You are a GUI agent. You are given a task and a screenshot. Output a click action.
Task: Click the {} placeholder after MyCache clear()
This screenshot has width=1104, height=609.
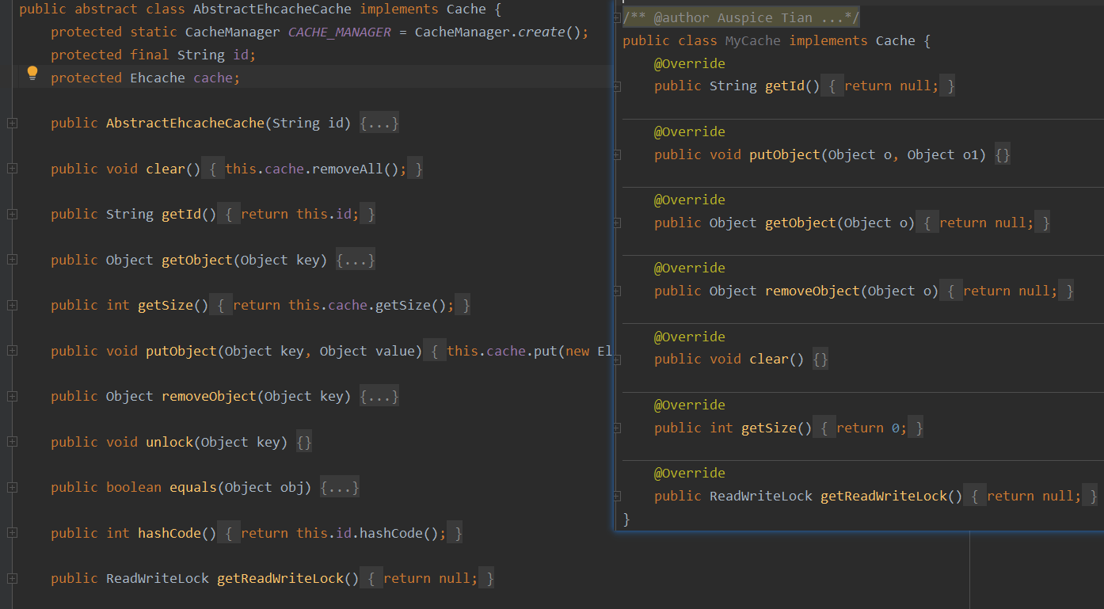[820, 359]
